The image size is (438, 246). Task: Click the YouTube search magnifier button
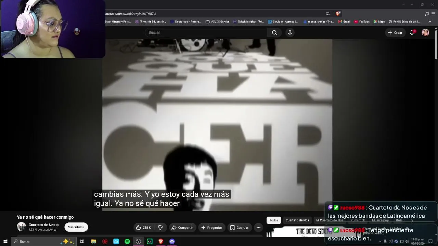(274, 32)
